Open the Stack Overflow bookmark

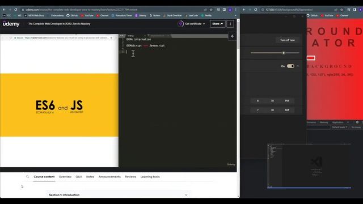point(172,15)
